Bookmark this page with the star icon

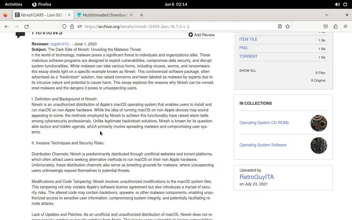click(x=288, y=26)
